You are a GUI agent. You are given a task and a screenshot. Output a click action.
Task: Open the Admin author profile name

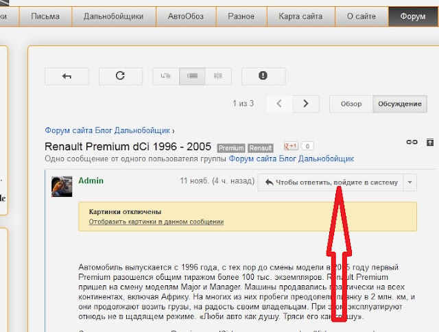[91, 181]
